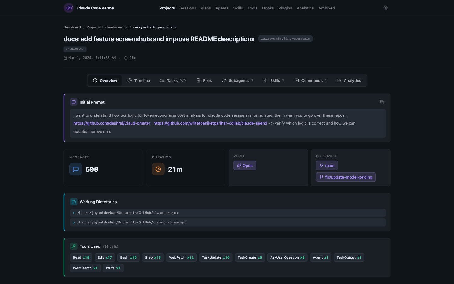Open Plugins in top navigation
Screen dimensions: 454x284
(285, 8)
